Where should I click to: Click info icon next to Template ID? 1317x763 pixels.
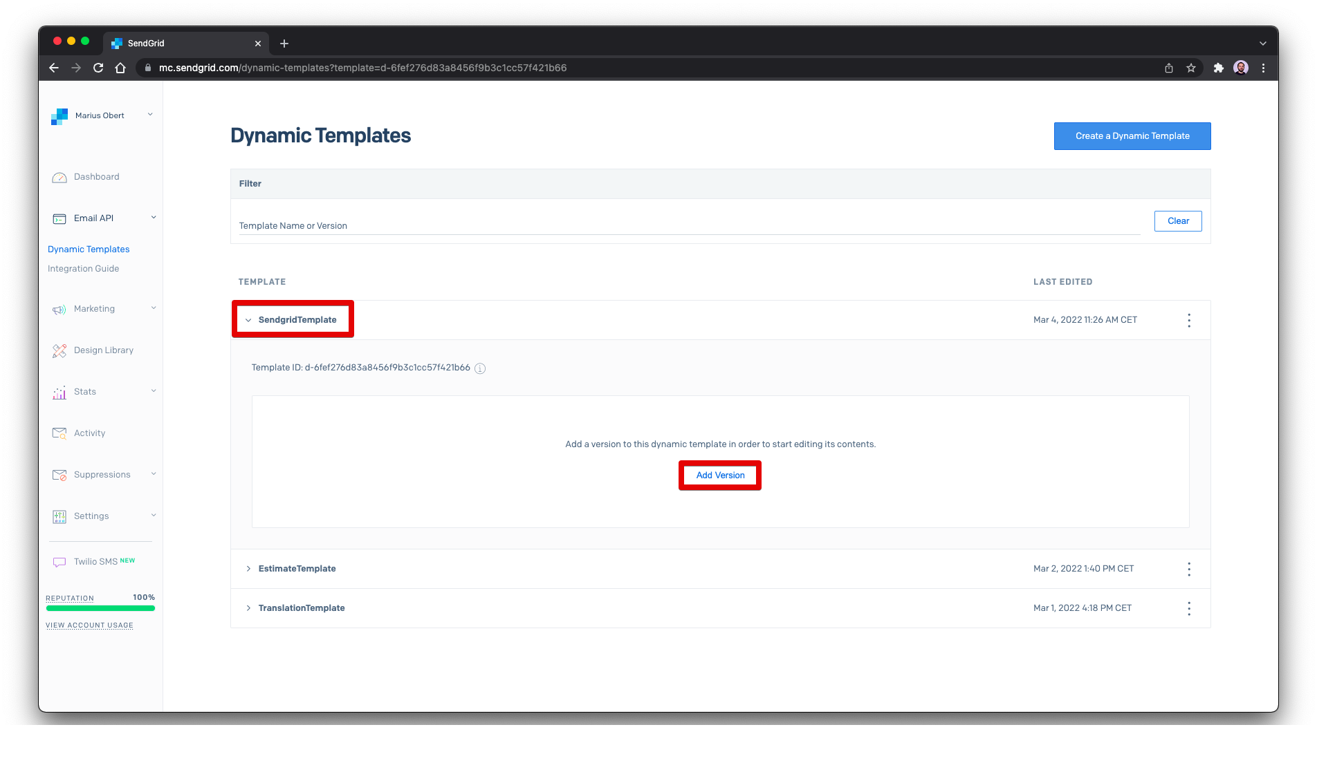[480, 368]
